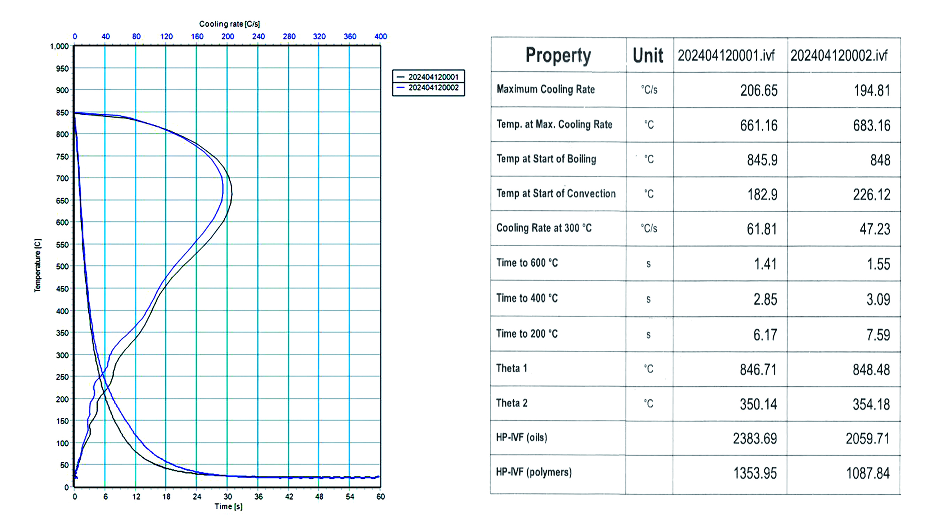933x519 pixels.
Task: Click the Unit column header
Action: (x=648, y=56)
